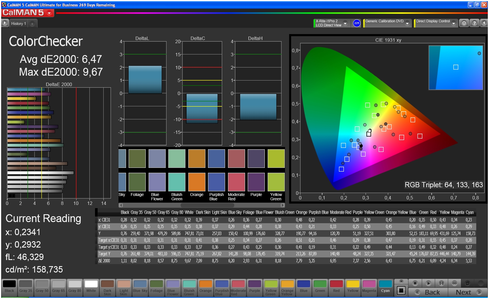Go to next page with Next

point(468,292)
